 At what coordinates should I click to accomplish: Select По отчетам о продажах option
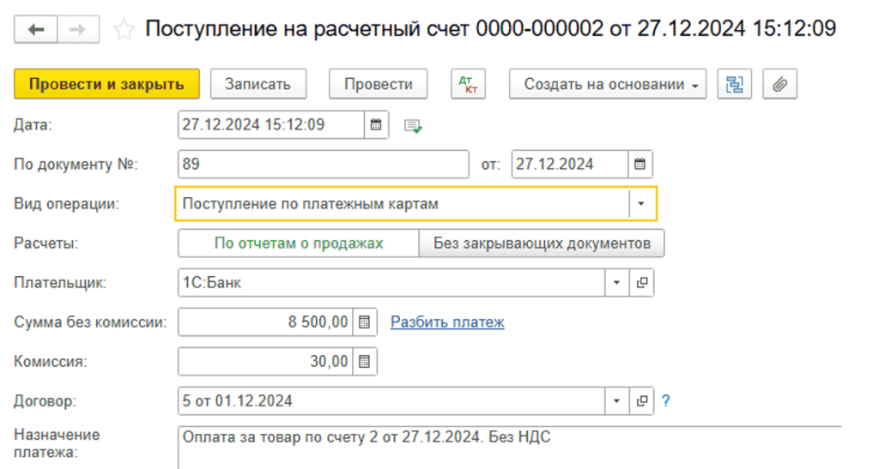[x=298, y=244]
